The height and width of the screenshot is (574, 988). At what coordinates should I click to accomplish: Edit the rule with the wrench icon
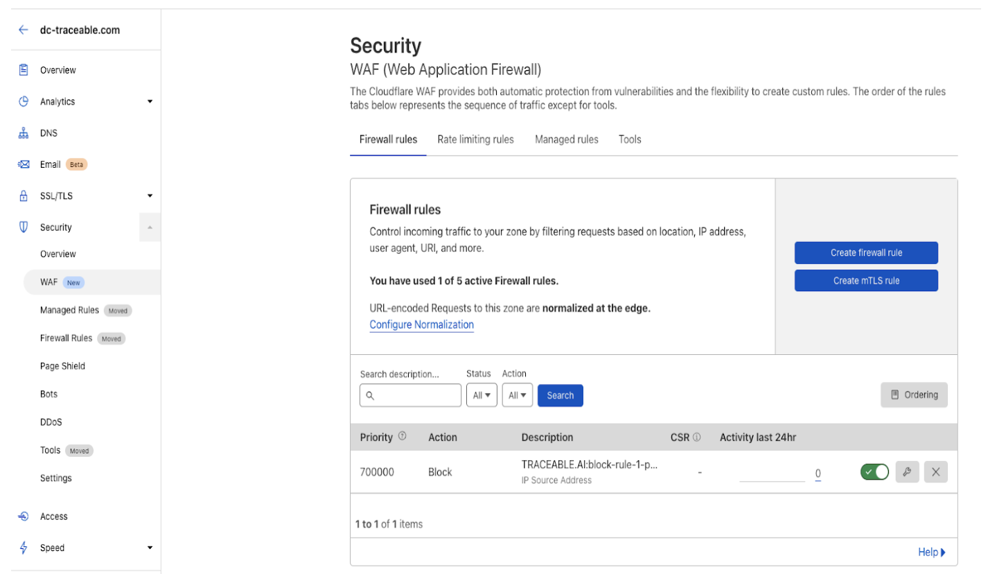tap(906, 472)
